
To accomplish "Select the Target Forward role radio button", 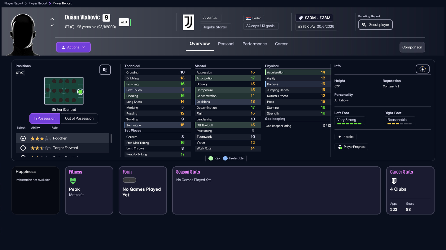I will pos(23,148).
